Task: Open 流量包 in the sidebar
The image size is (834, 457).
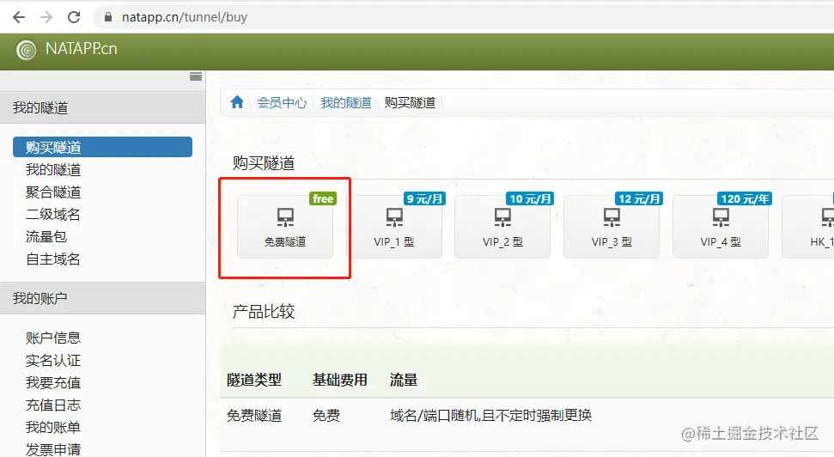Action: click(46, 237)
